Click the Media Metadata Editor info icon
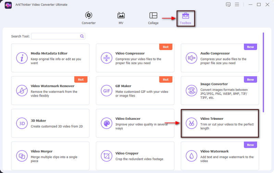 pyautogui.click(x=22, y=58)
